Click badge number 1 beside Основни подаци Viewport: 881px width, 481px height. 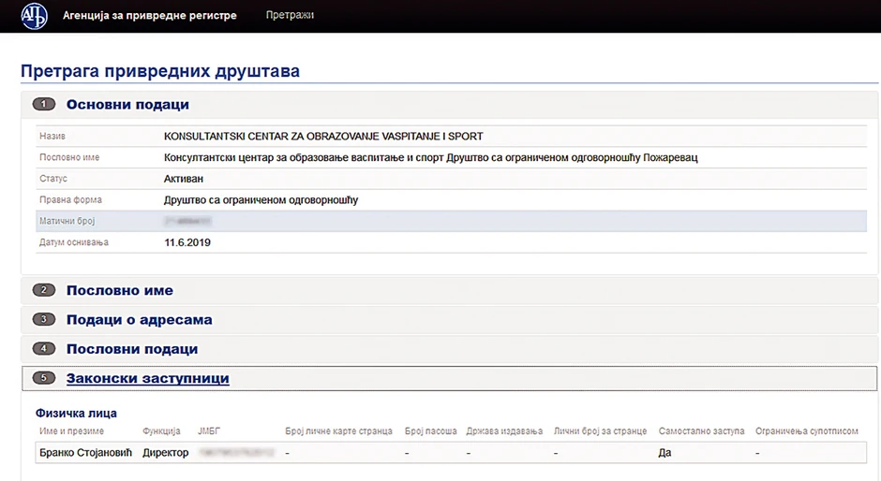[x=44, y=105]
